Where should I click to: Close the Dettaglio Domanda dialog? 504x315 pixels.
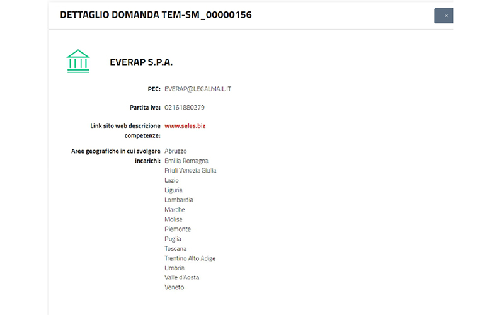(444, 16)
